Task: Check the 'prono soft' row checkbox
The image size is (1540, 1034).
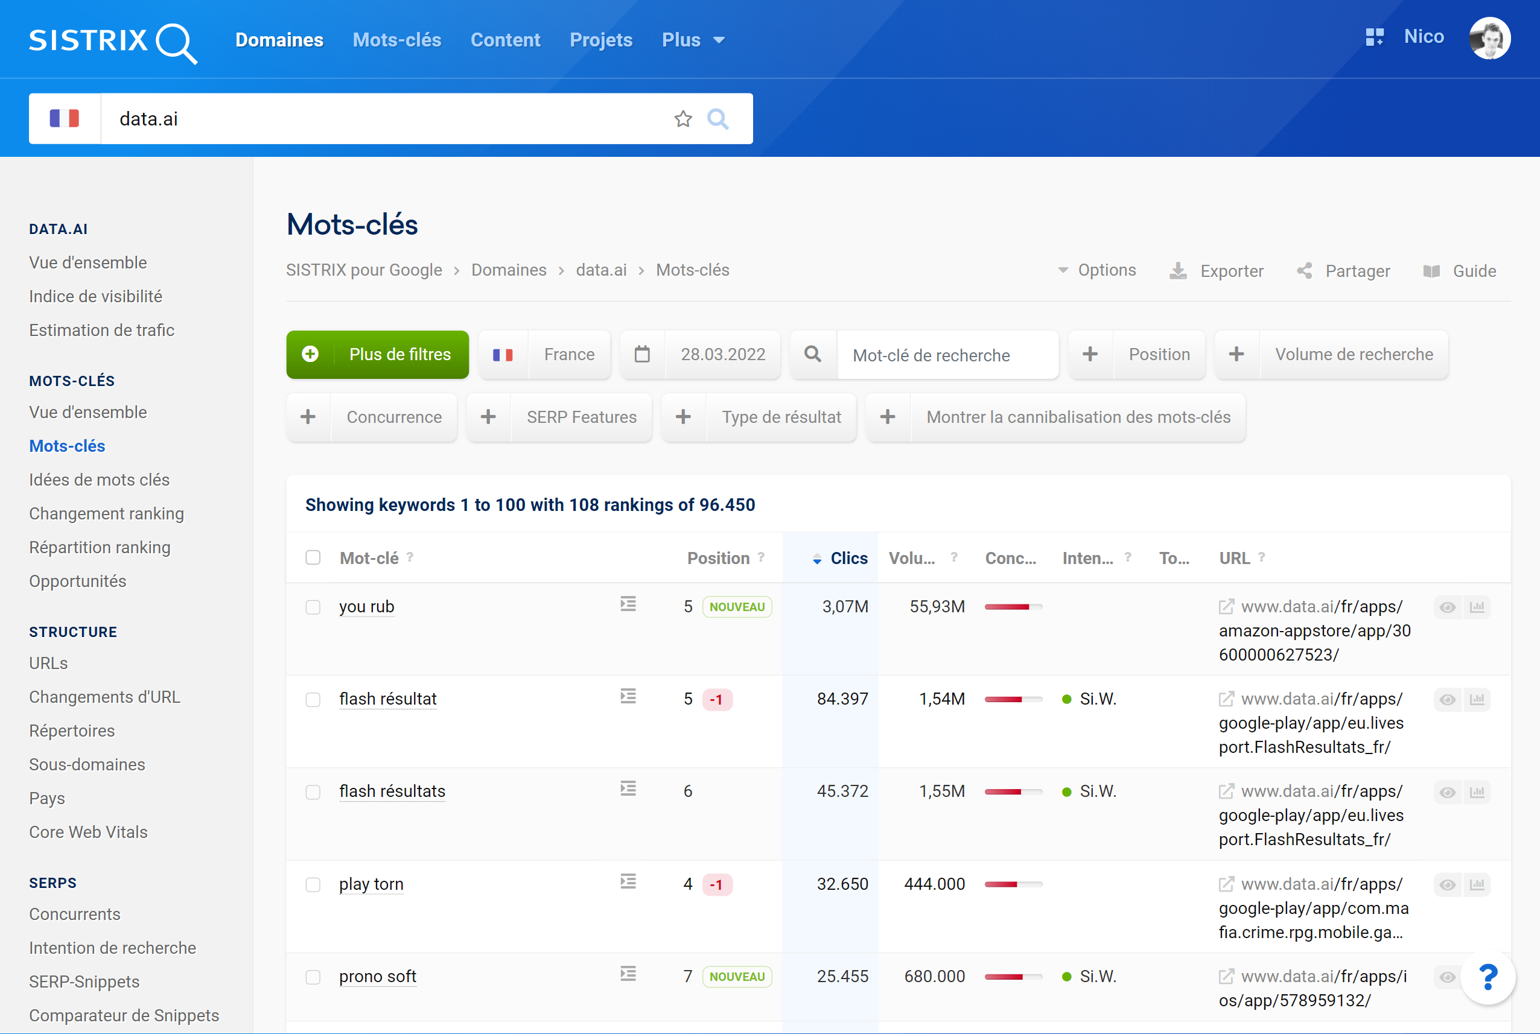Action: pos(313,977)
